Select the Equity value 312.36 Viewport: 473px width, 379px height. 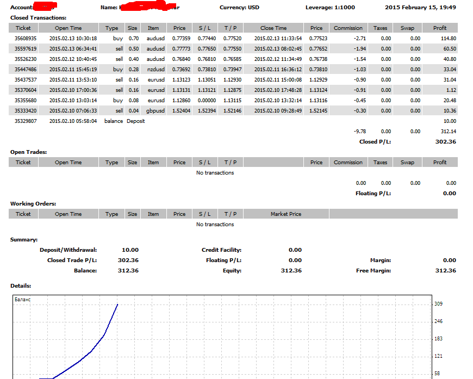point(291,270)
